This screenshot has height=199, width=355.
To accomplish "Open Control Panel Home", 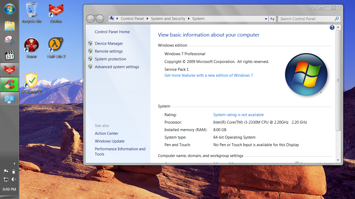I will (x=112, y=32).
